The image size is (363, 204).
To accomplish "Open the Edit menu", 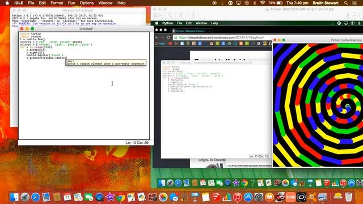I will [x=42, y=3].
